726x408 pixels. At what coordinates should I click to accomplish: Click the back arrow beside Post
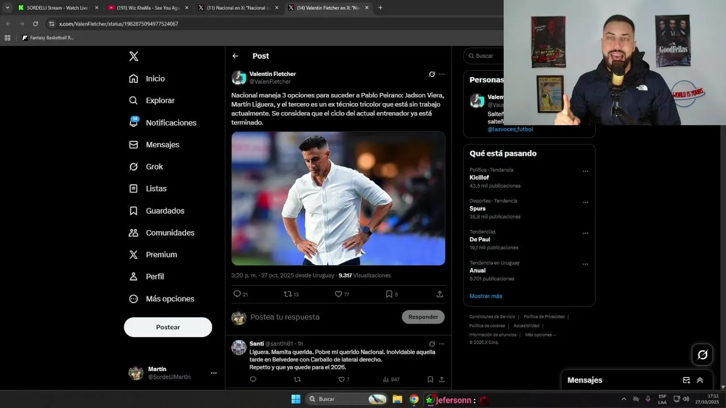235,56
